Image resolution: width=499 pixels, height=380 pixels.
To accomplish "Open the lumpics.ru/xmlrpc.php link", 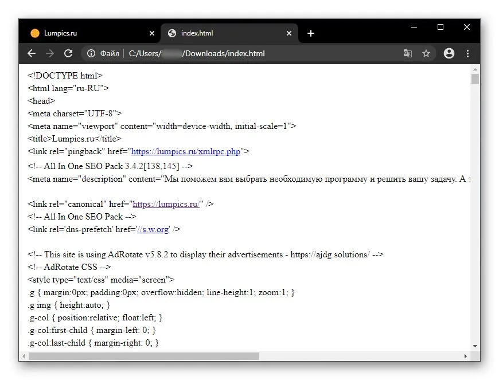I will click(185, 151).
